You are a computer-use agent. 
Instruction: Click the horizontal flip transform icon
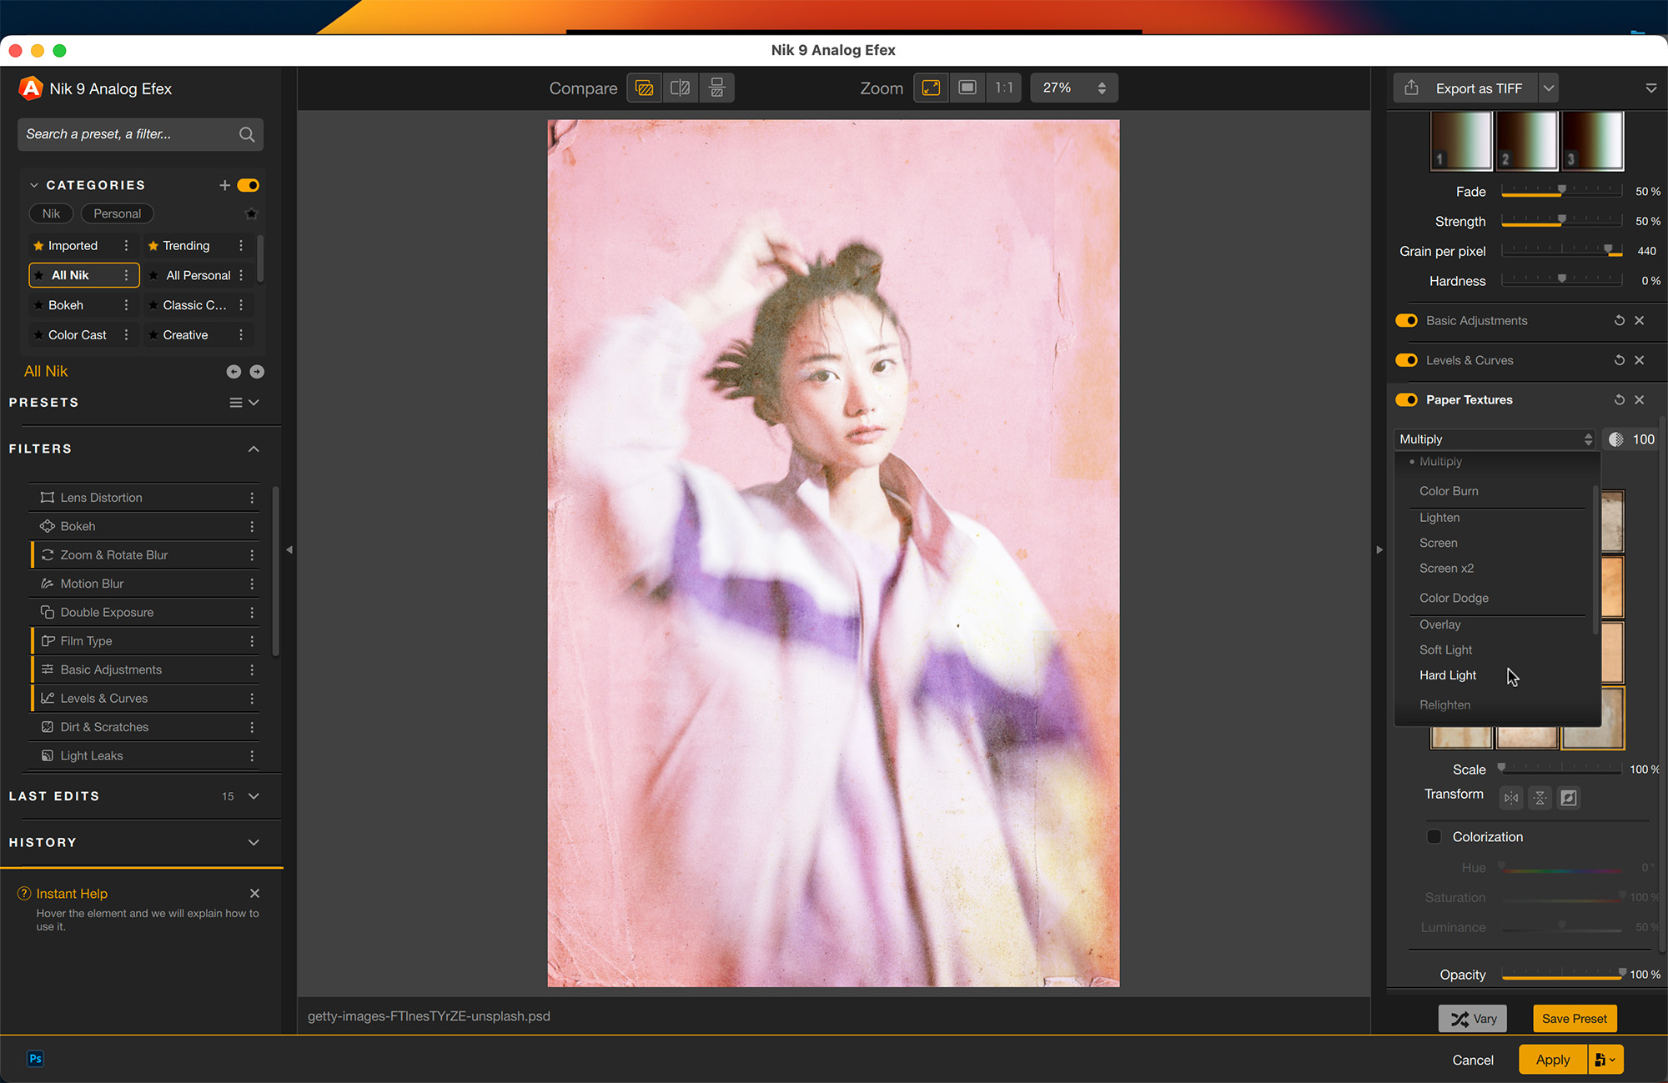click(1511, 798)
